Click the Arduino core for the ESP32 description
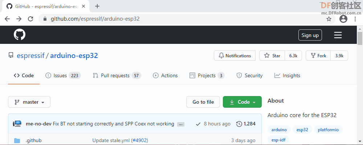 pyautogui.click(x=302, y=115)
